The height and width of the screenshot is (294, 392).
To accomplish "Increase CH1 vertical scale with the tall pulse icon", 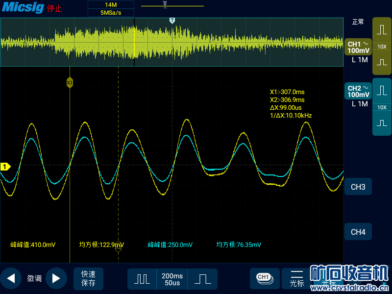I will pyautogui.click(x=382, y=30).
